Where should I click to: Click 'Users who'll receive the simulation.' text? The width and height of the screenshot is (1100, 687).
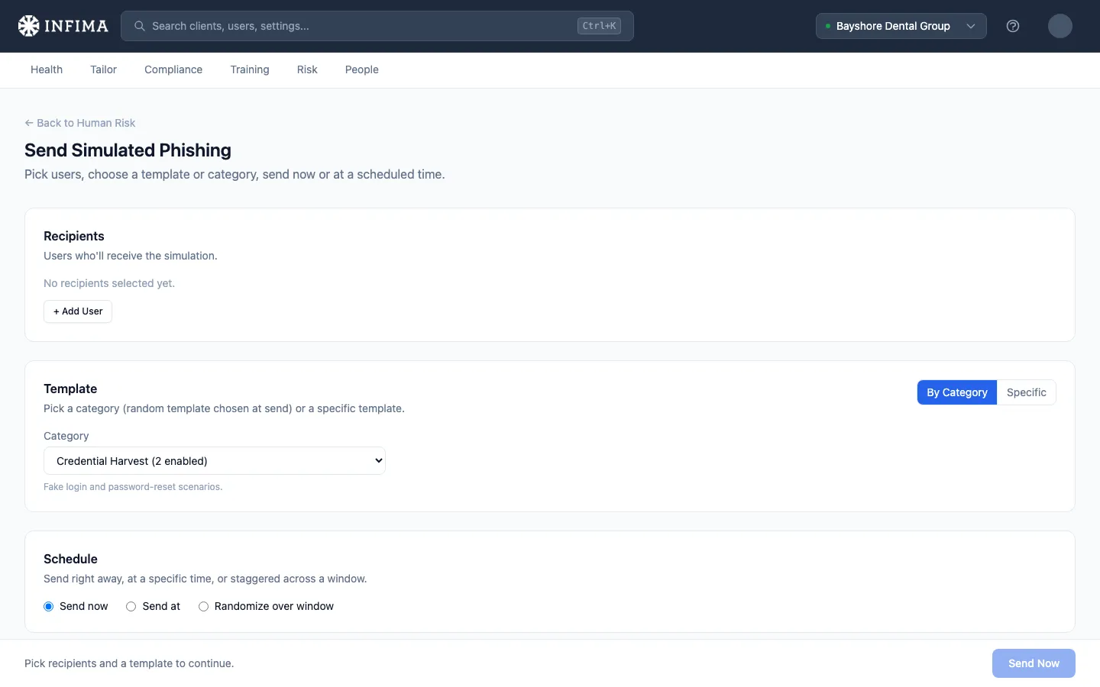pos(131,256)
